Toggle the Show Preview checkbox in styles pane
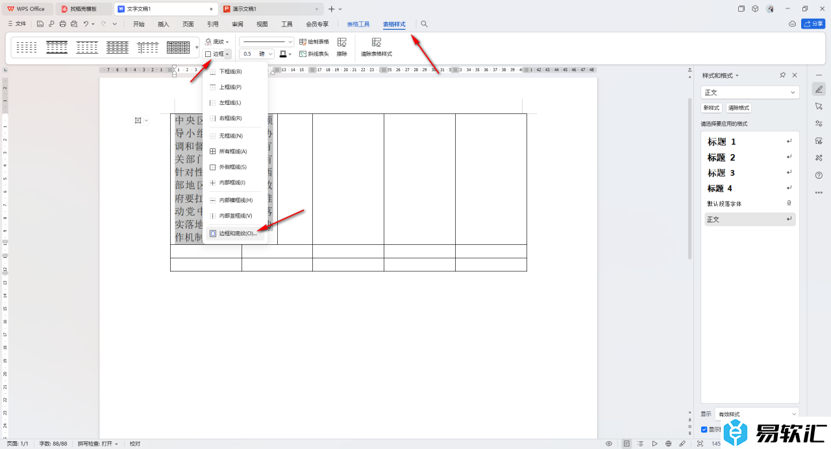 coord(704,430)
